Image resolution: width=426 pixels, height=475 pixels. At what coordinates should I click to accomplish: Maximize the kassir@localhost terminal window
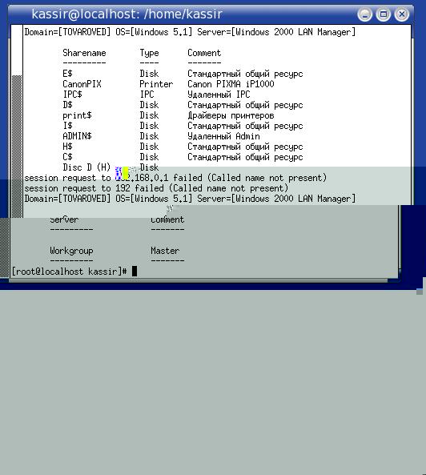click(383, 14)
